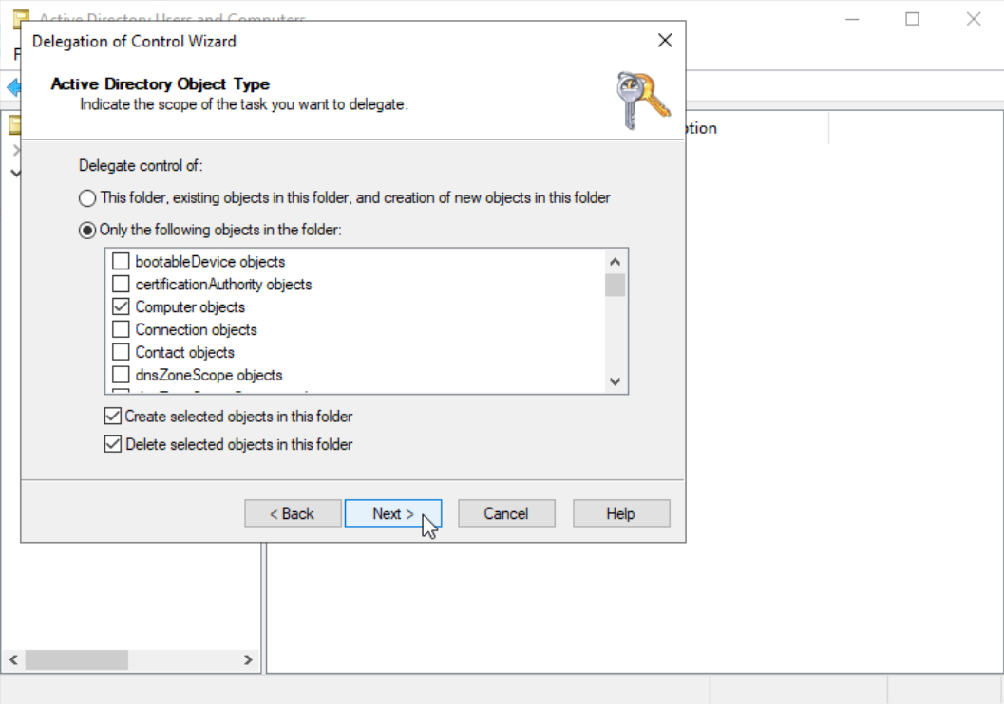This screenshot has width=1004, height=704.
Task: Click the tree pane's horizontal scrollbar thumb
Action: (77, 659)
